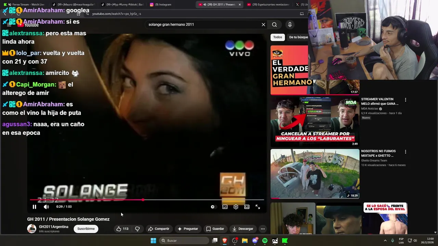438x246 pixels.
Task: Click the browser address bar URL
Action: tap(117, 14)
